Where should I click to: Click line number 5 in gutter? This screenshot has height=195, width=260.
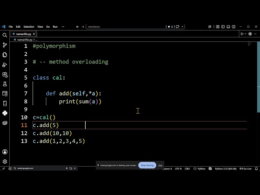pyautogui.click(x=26, y=78)
